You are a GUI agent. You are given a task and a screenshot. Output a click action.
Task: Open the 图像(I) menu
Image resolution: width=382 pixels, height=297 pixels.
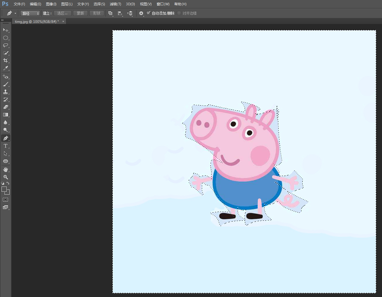point(51,4)
